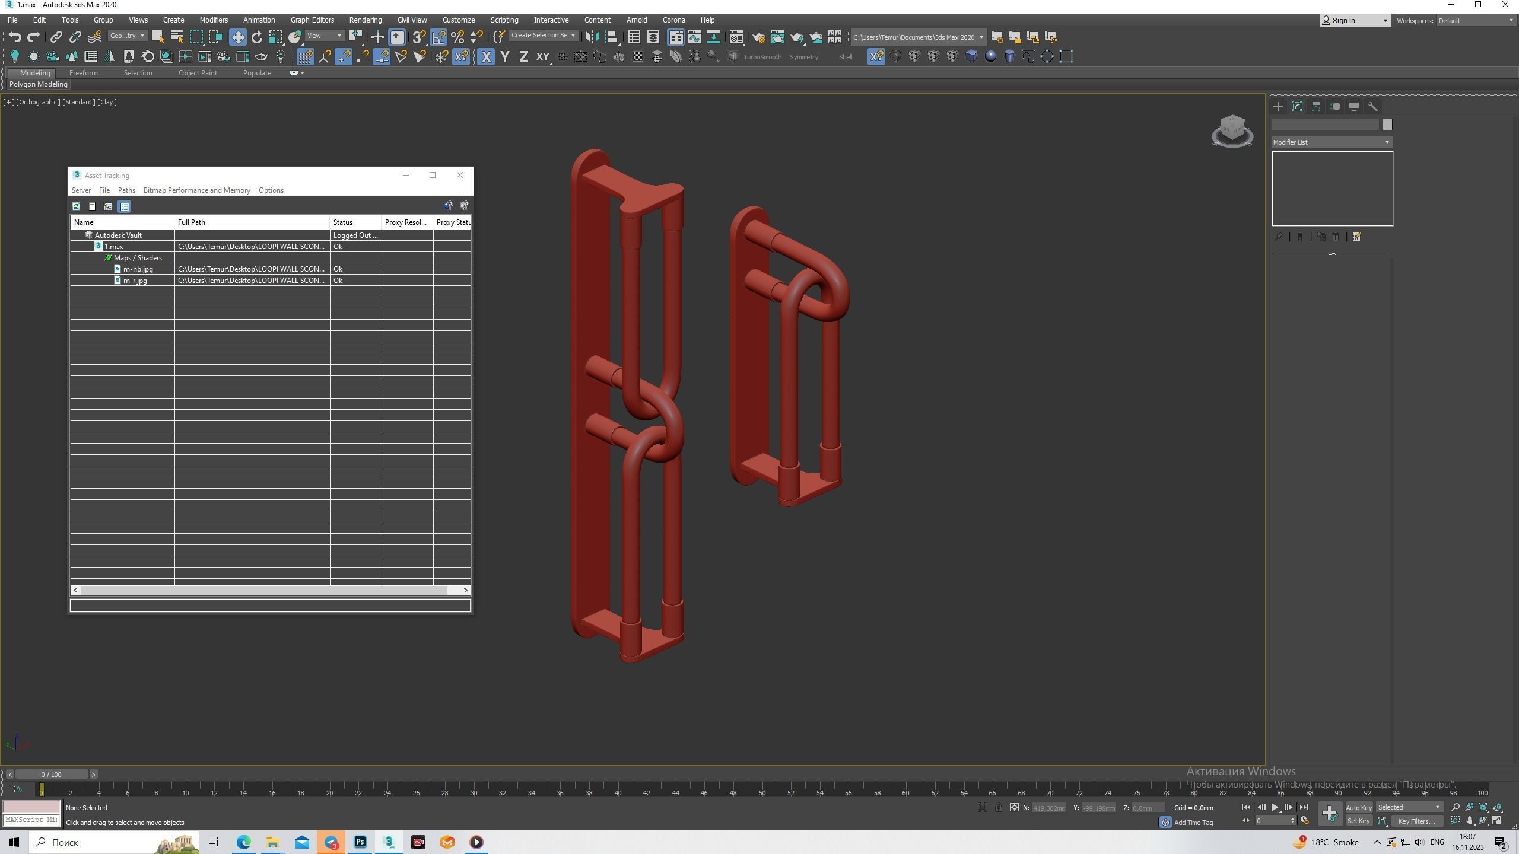
Task: Click Pin Stack icon under modifier stack
Action: [x=1279, y=237]
